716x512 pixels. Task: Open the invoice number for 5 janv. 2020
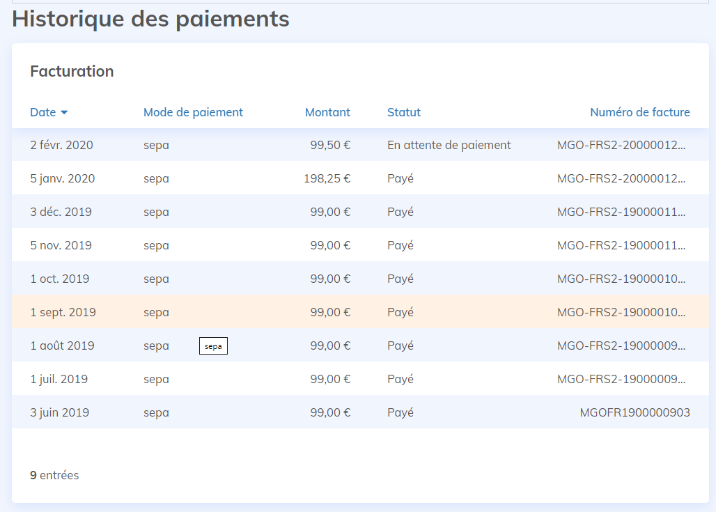tap(621, 179)
